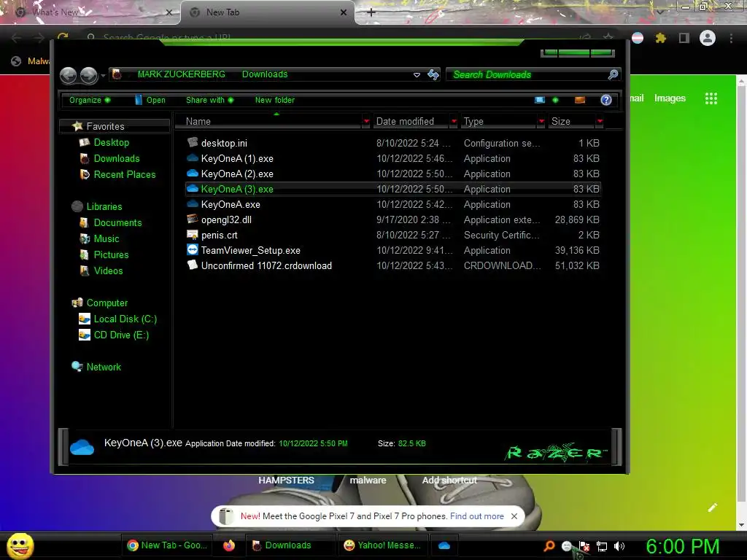This screenshot has height=560, width=747.
Task: Toggle the preview pane icon
Action: click(x=580, y=100)
